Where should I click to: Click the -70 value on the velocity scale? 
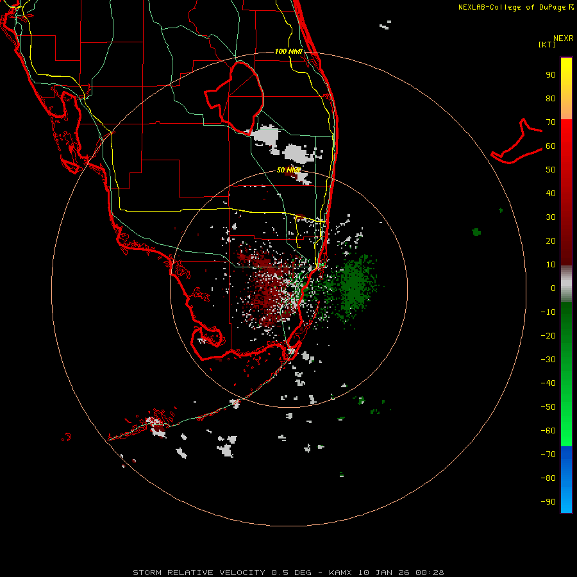(548, 455)
